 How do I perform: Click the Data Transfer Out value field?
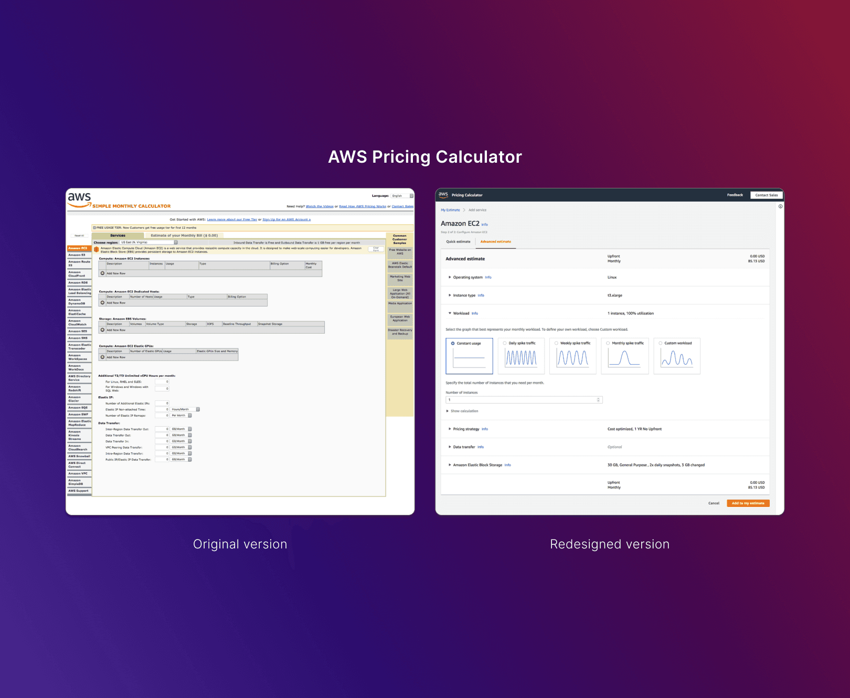pos(162,435)
